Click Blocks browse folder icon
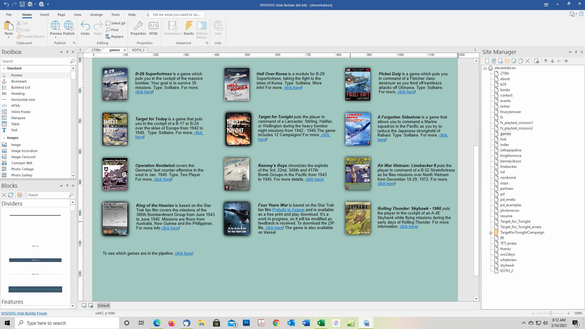The height and width of the screenshot is (329, 585). coord(20,195)
